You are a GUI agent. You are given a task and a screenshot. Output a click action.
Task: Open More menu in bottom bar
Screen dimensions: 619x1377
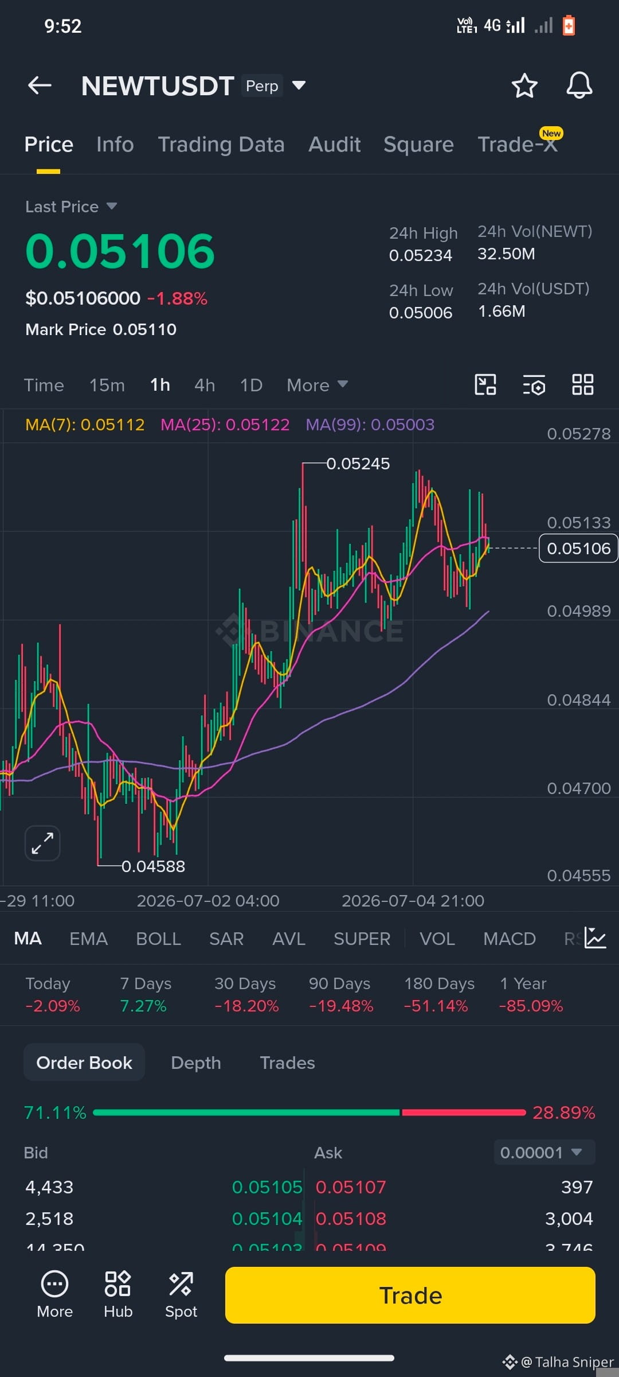click(55, 1295)
